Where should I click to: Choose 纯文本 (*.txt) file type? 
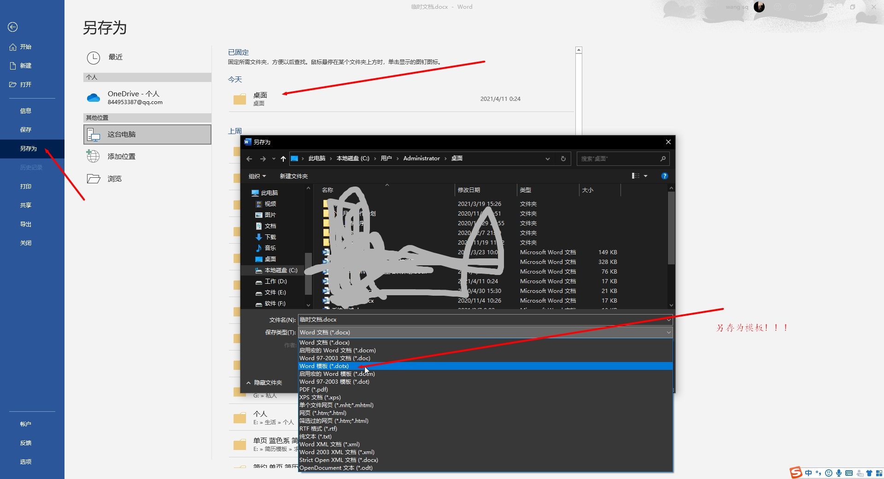486,437
